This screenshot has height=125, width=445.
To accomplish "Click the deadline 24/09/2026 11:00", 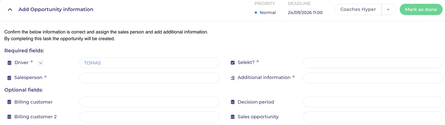I will click(305, 13).
